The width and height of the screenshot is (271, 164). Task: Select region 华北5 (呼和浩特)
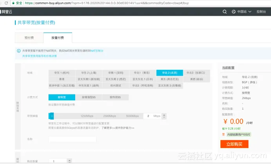tap(143, 86)
